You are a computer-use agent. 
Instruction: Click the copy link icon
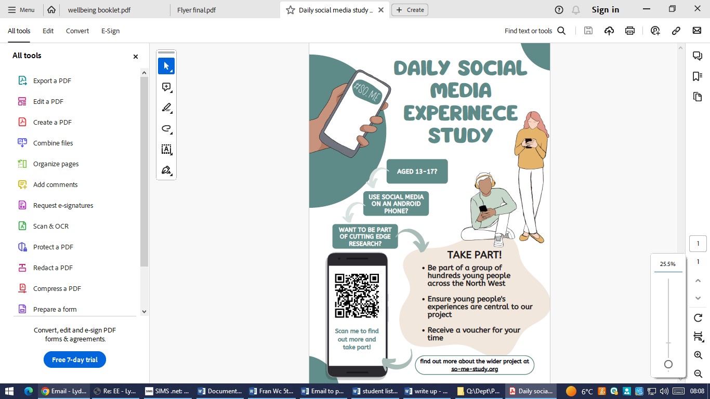pos(676,31)
